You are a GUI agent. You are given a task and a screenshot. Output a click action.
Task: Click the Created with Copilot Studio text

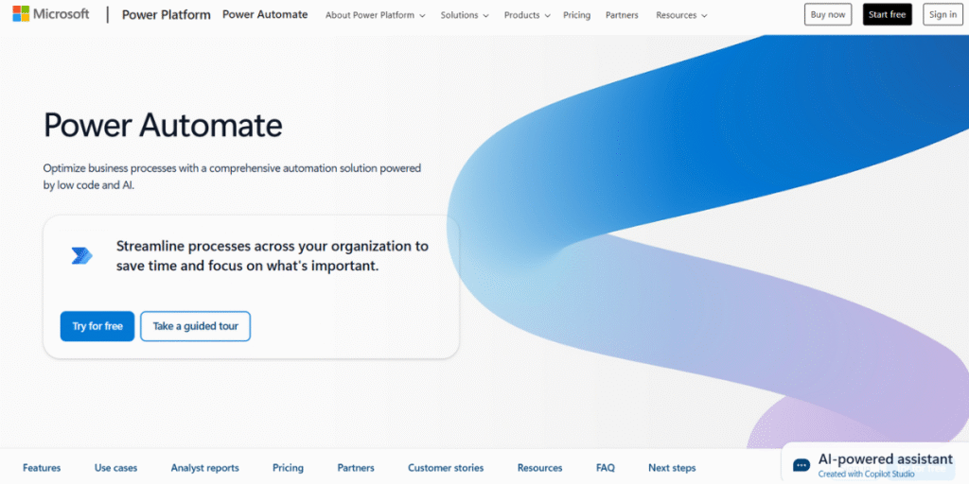866,475
